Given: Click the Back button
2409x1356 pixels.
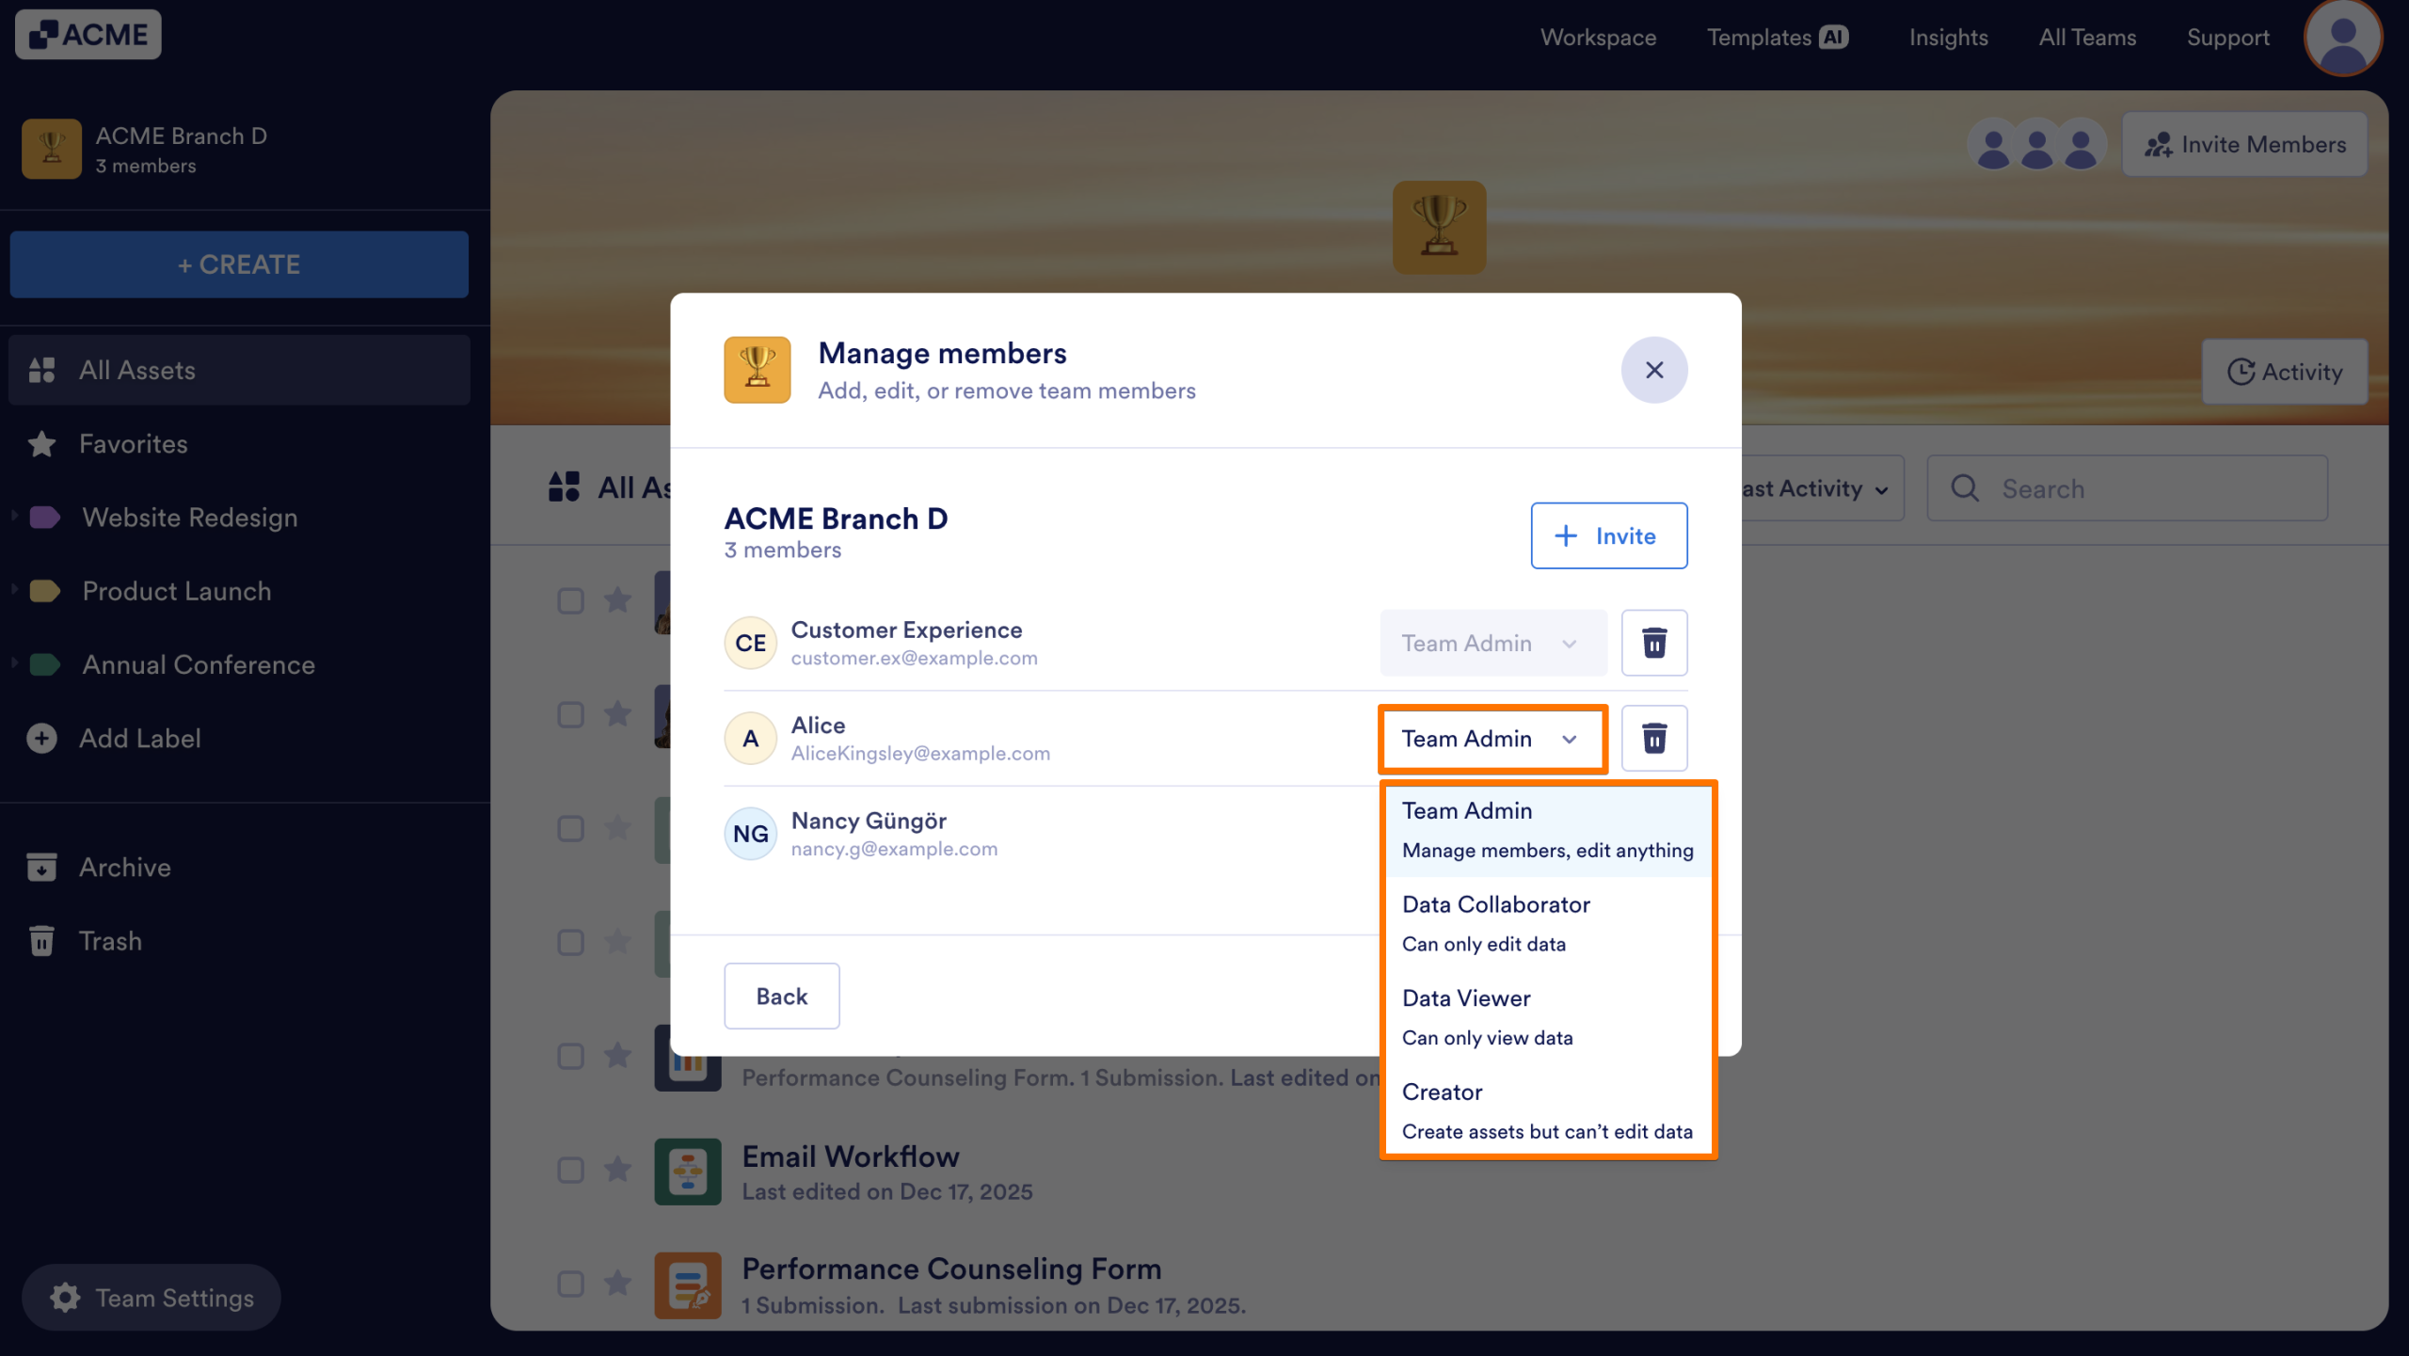Looking at the screenshot, I should (781, 997).
